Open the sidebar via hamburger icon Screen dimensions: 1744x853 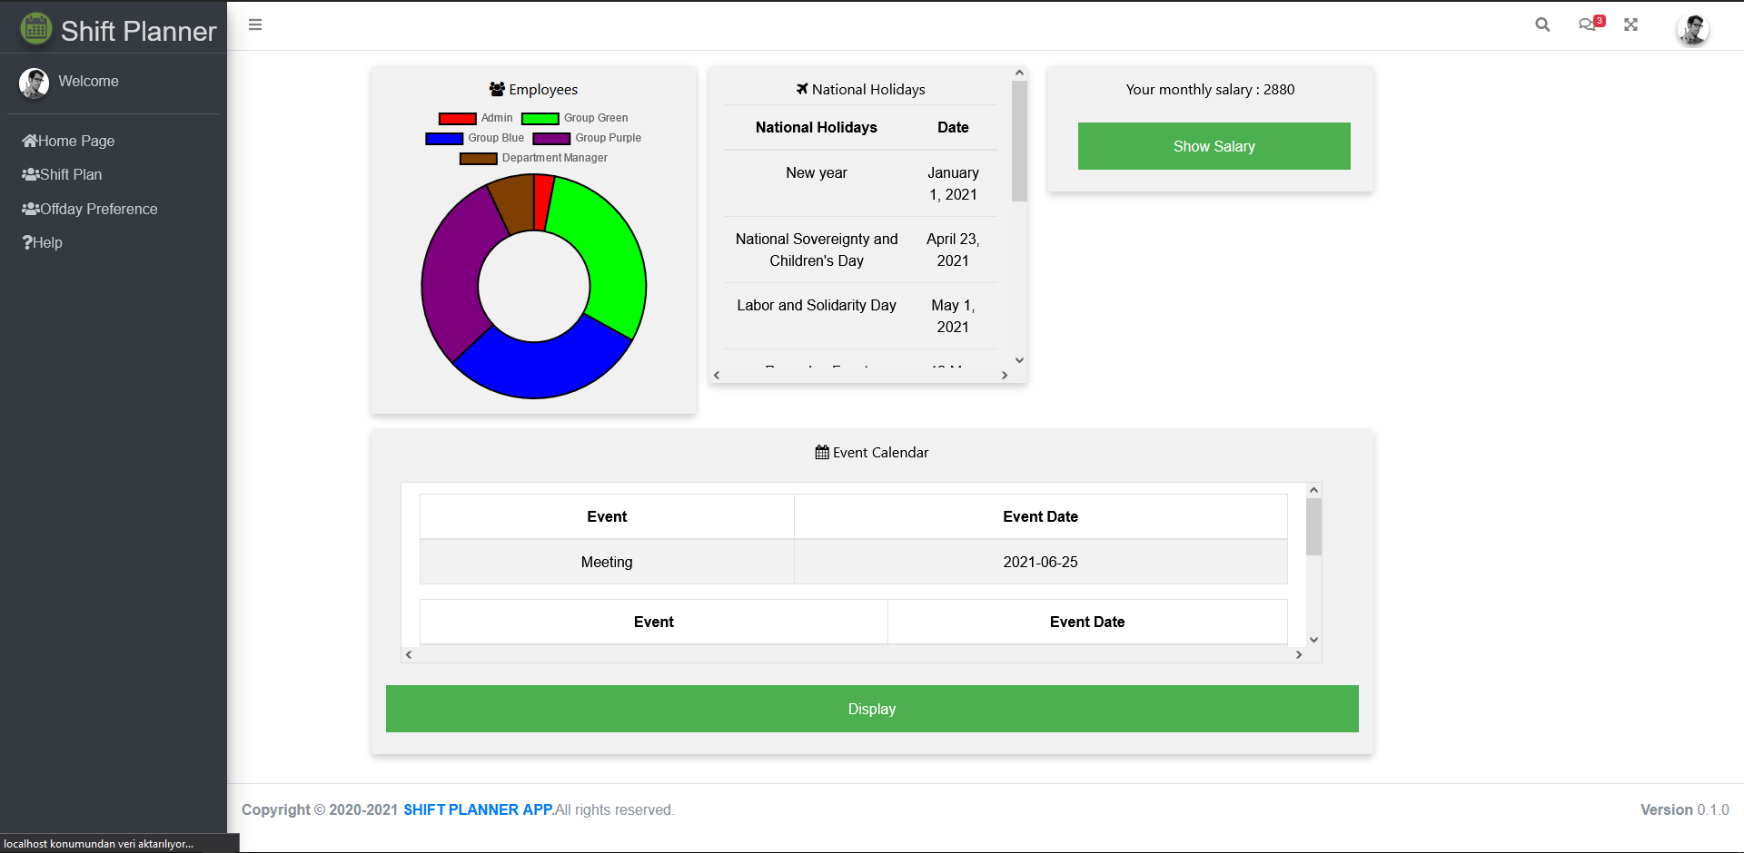pos(255,25)
